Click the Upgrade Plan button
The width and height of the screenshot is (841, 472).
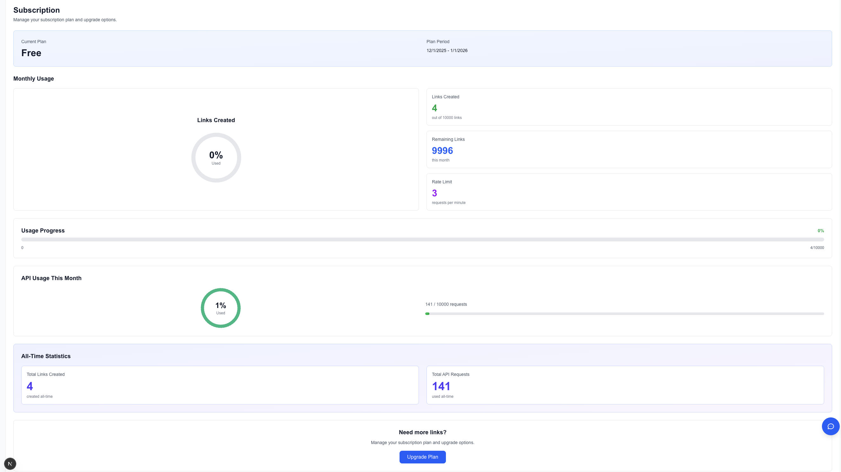pyautogui.click(x=422, y=457)
